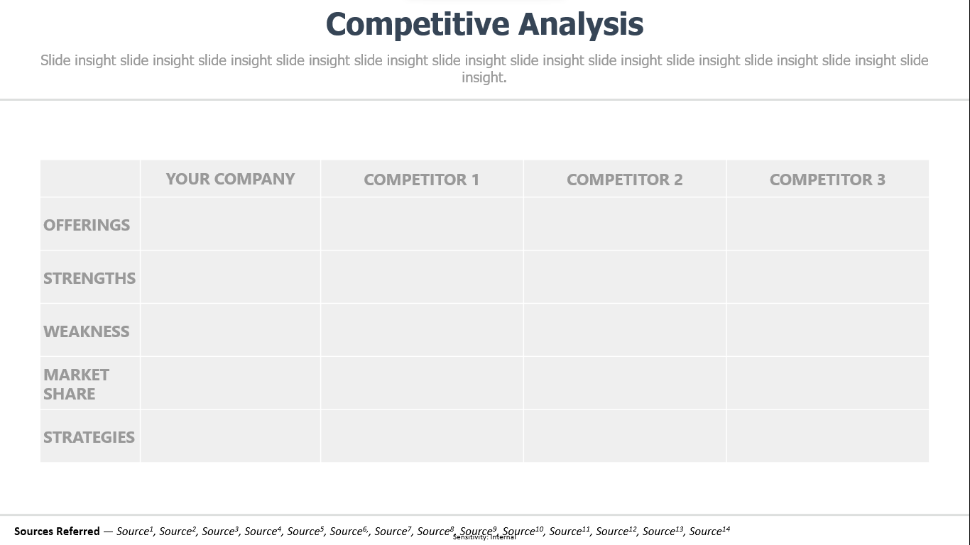Click the STRENGTHS row label
Screen dimensions: 970x545
[89, 278]
